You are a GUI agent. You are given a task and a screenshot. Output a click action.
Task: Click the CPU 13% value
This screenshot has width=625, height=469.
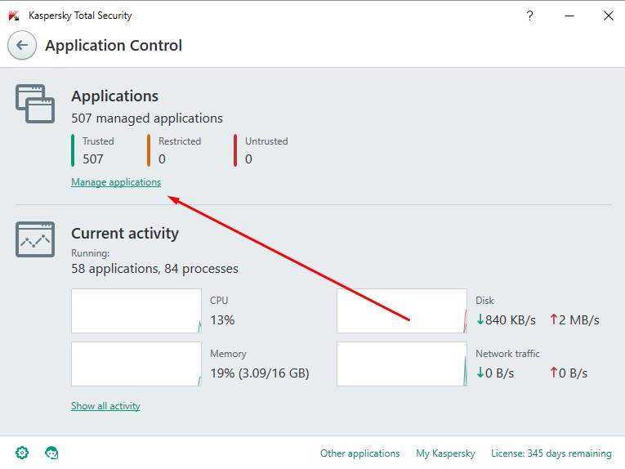coord(222,320)
